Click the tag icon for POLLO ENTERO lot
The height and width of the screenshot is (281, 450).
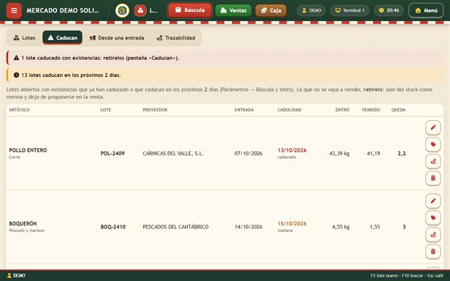pos(433,144)
